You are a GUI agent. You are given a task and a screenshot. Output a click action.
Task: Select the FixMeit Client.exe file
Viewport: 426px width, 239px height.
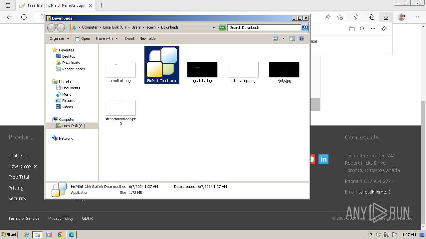pos(162,65)
